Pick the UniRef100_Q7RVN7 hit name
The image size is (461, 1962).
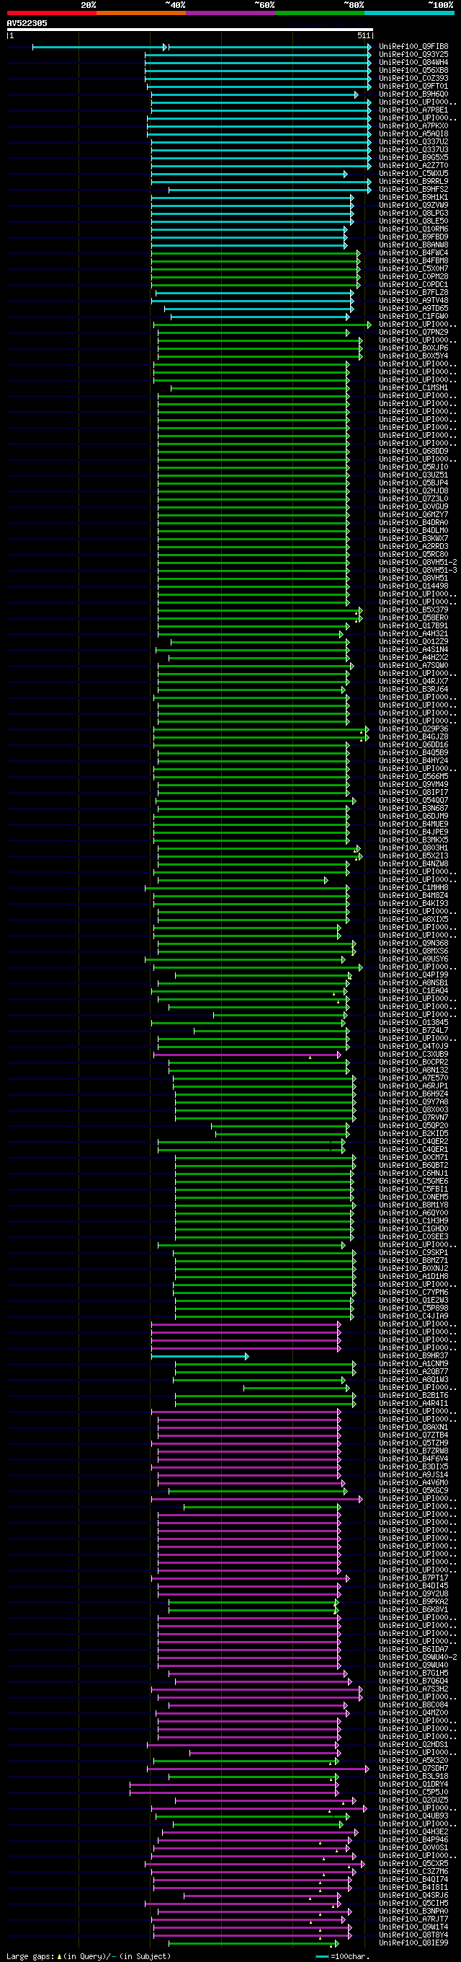[x=414, y=1118]
